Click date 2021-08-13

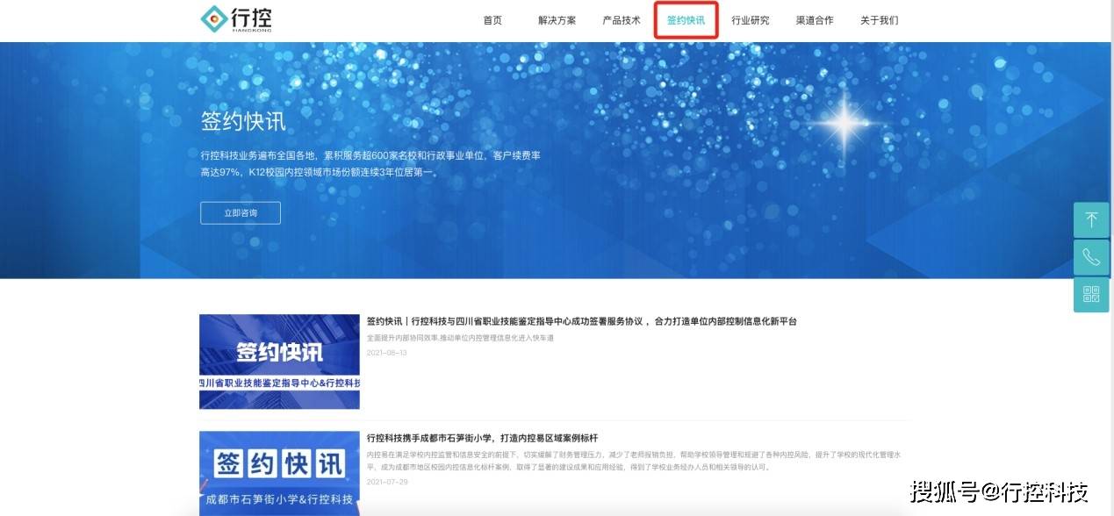click(x=387, y=353)
